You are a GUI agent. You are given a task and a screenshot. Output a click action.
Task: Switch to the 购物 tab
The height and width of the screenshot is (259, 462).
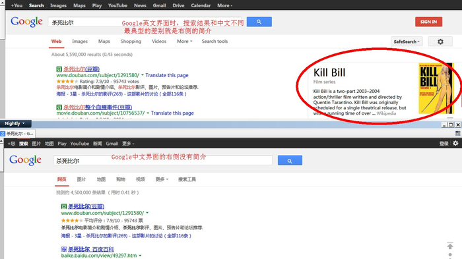(121, 179)
